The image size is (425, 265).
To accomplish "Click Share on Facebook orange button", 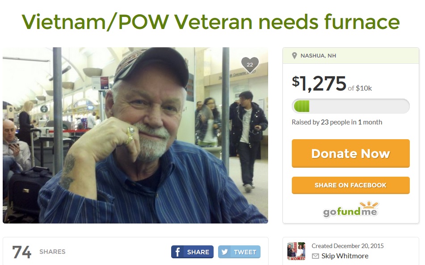I will (x=350, y=186).
